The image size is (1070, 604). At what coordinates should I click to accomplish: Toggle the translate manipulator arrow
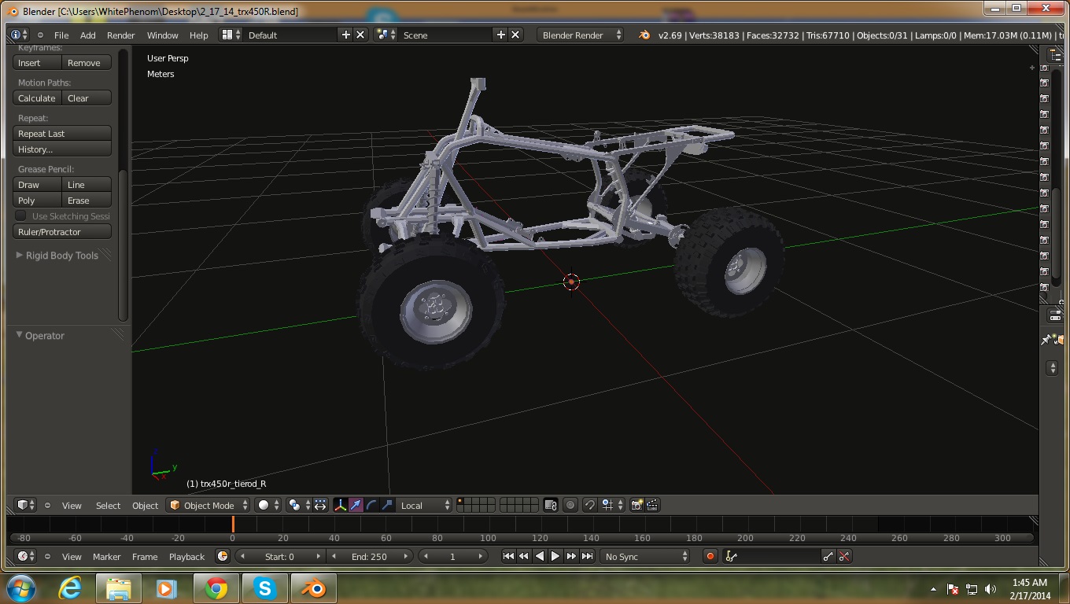(x=356, y=505)
